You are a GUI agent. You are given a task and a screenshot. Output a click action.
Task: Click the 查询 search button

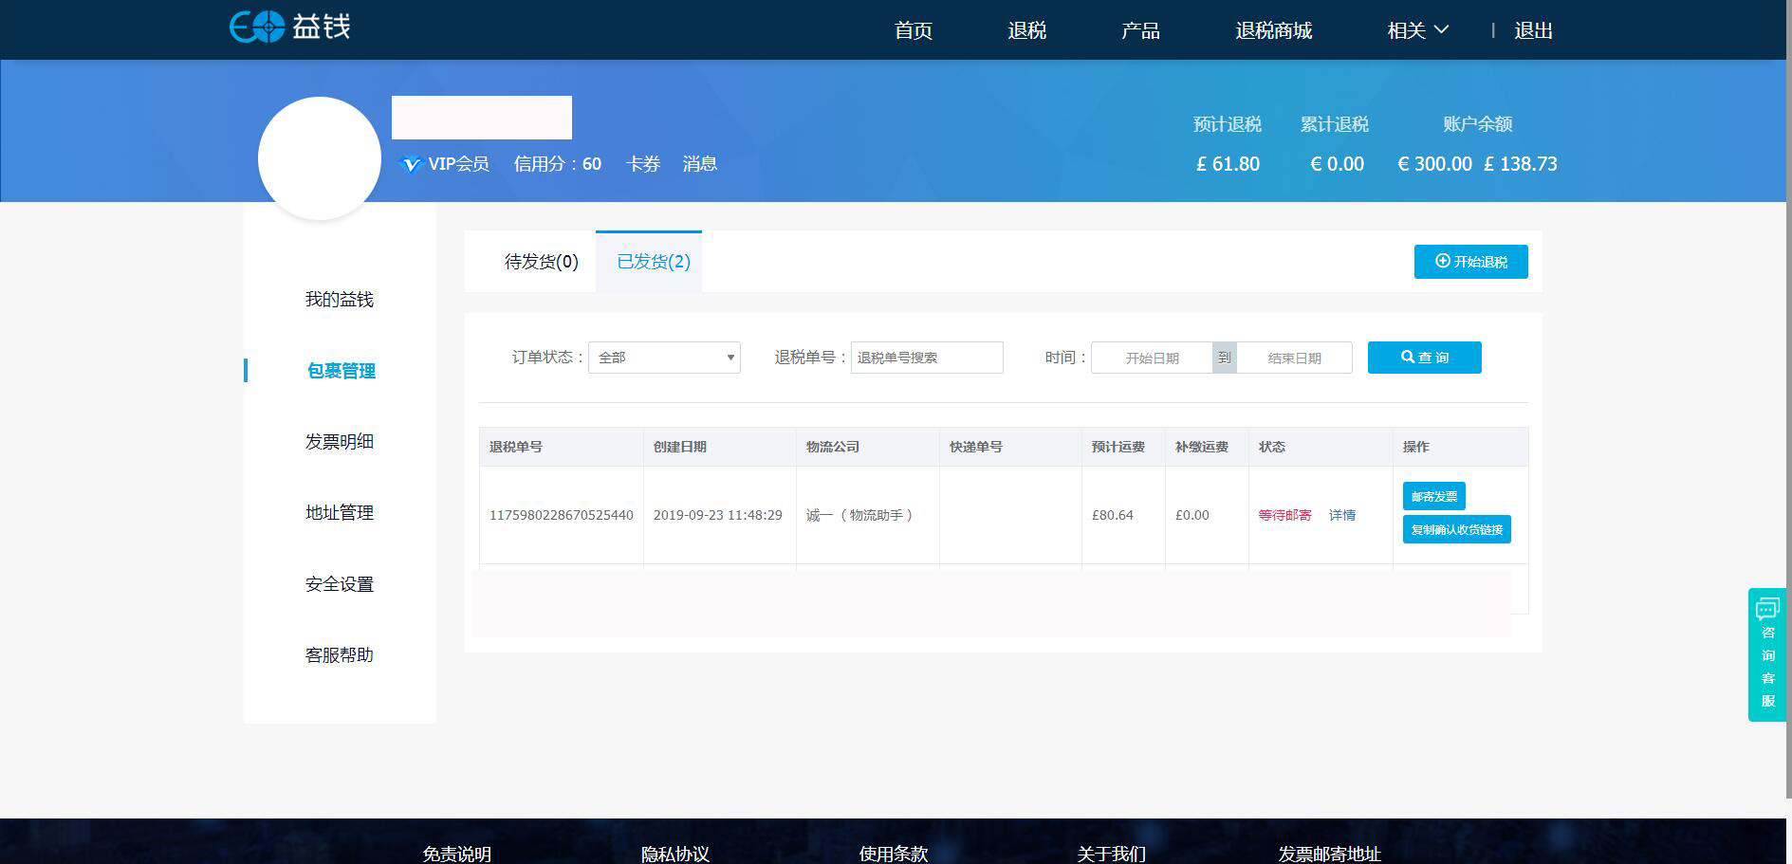pyautogui.click(x=1425, y=358)
